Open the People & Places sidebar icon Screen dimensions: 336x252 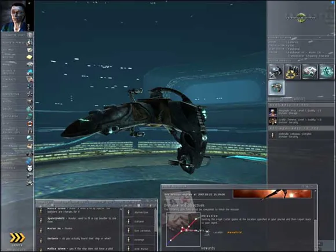tap(30, 42)
